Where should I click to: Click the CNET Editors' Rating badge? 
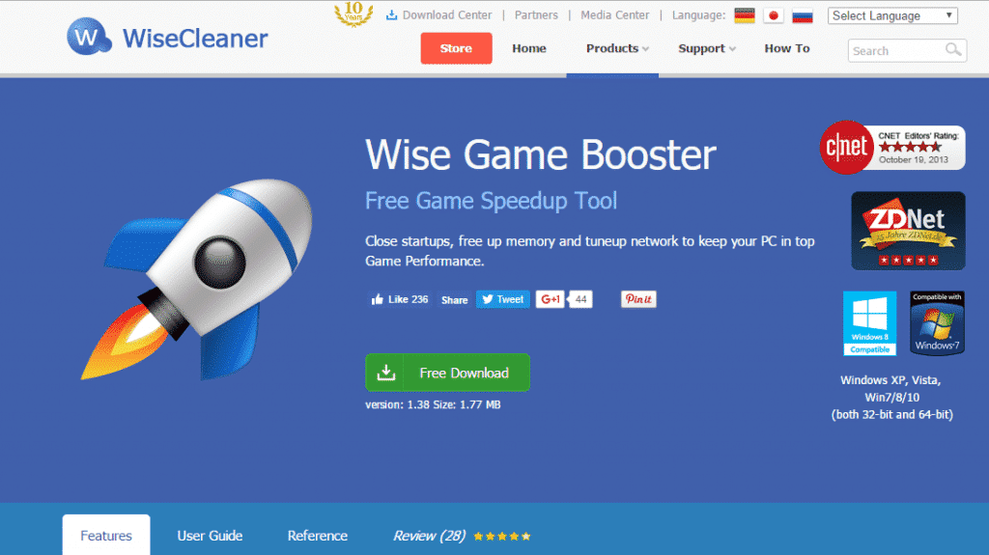click(891, 148)
